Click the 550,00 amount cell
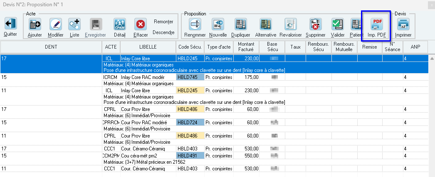 [x=246, y=156]
